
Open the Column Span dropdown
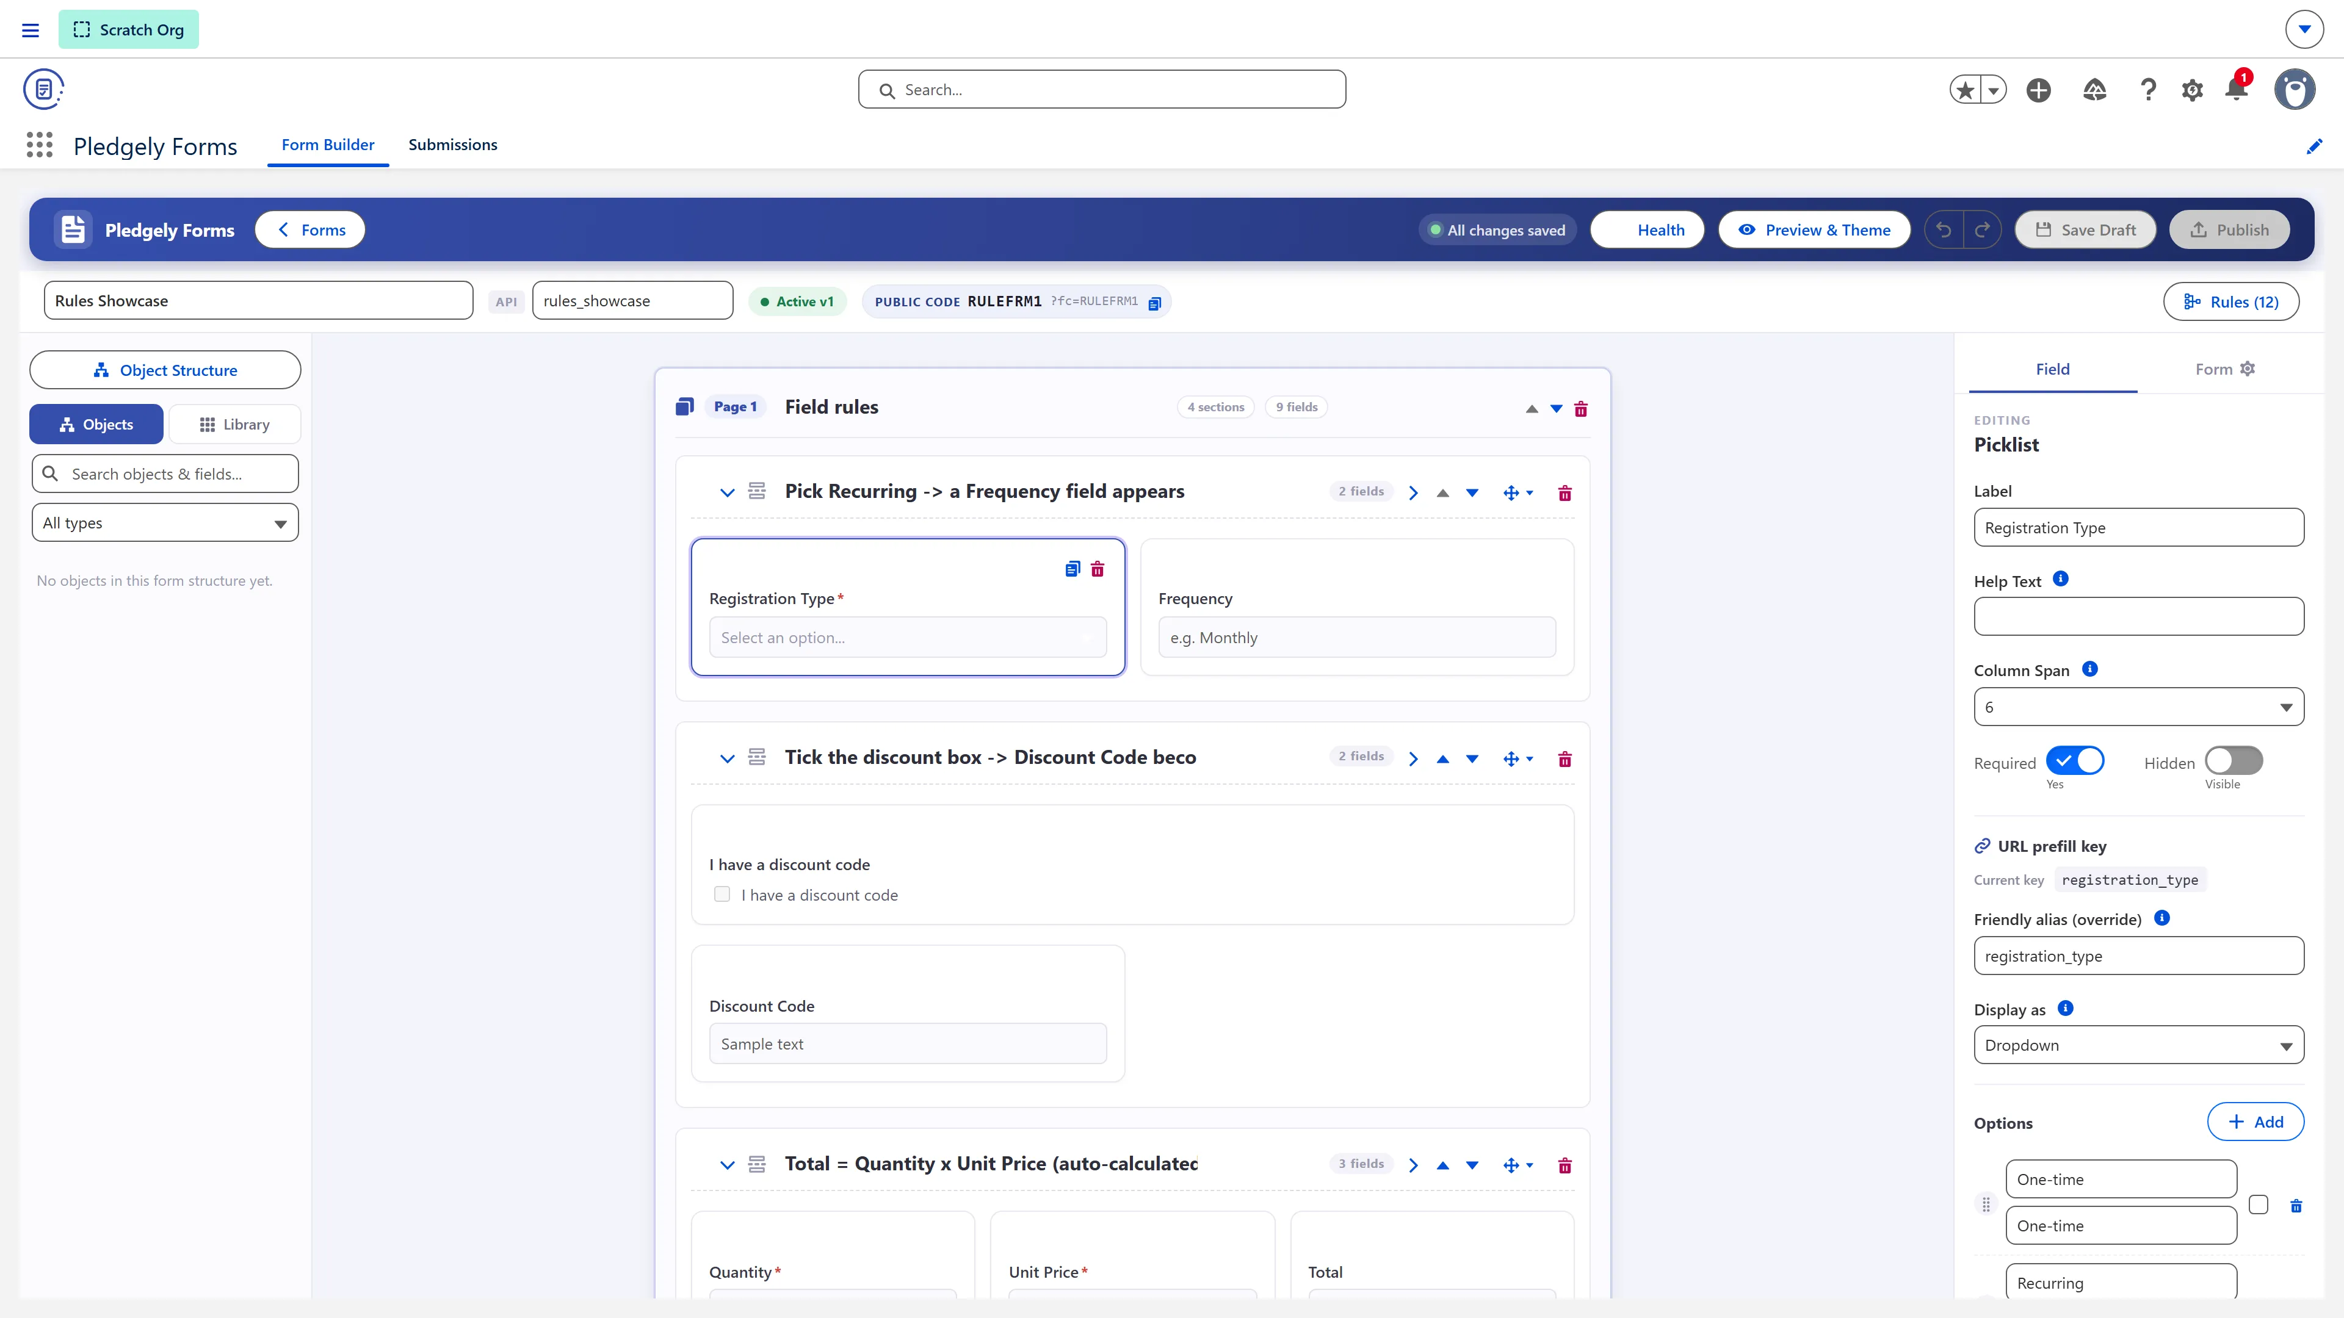point(2138,708)
